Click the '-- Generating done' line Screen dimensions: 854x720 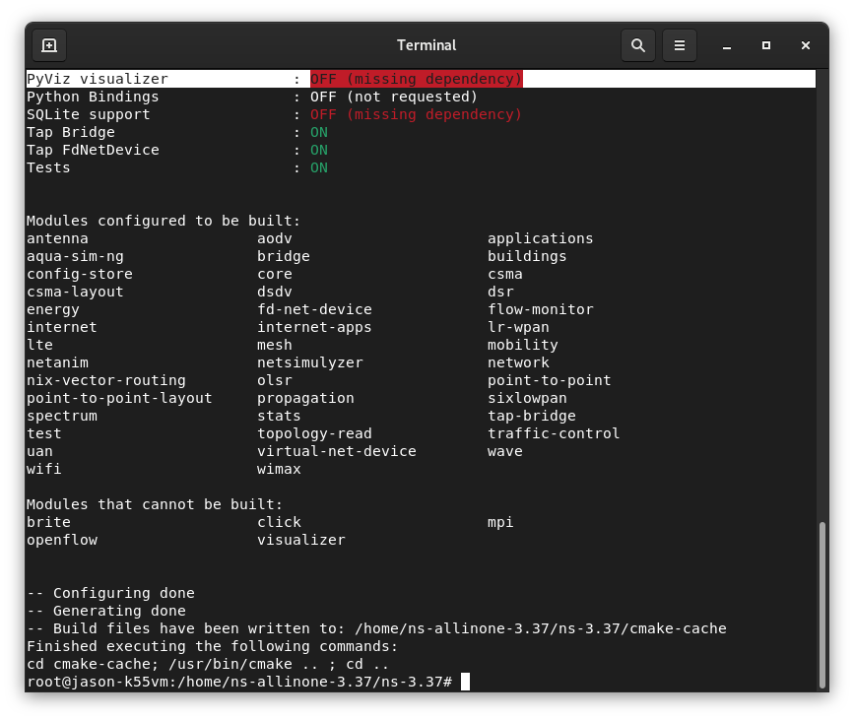click(x=106, y=611)
